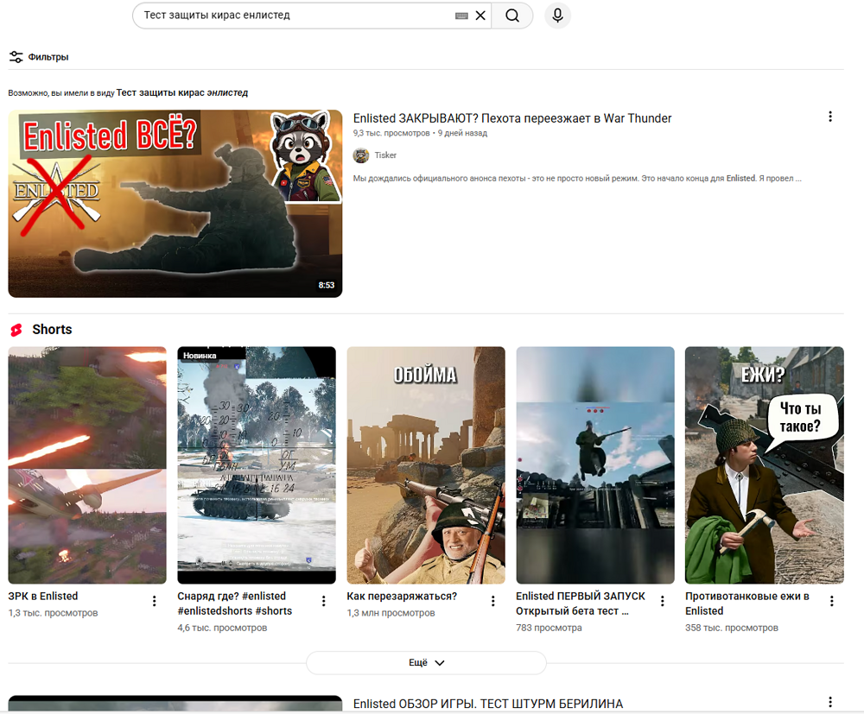Click inside the search input field
The height and width of the screenshot is (714, 864).
294,16
